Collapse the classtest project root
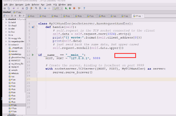The width and height of the screenshot is (176, 116). [x=3, y=19]
